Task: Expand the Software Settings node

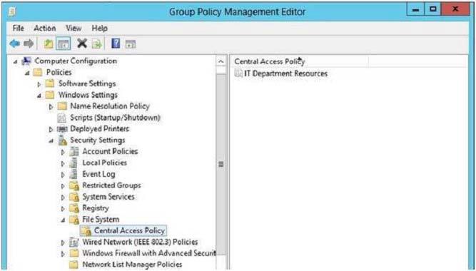Action: 39,84
